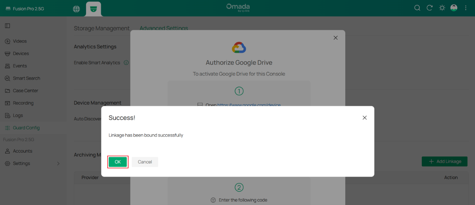Click the OK button in Success dialog
Viewport: 475px width, 205px height.
click(x=118, y=162)
